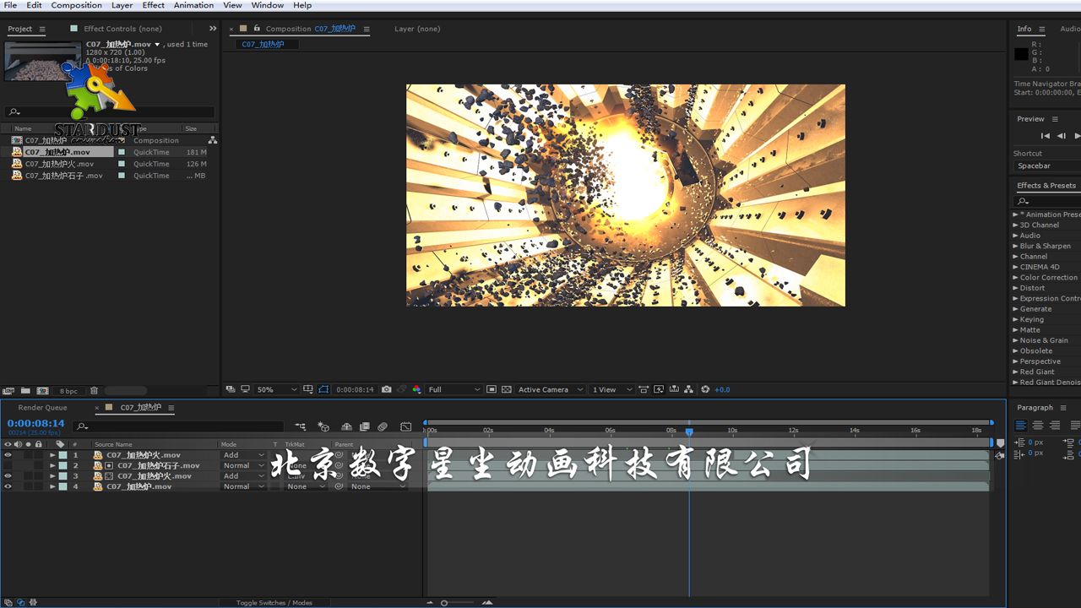Open the Active Camera dropdown
Screen dimensions: 1081x608
(550, 389)
